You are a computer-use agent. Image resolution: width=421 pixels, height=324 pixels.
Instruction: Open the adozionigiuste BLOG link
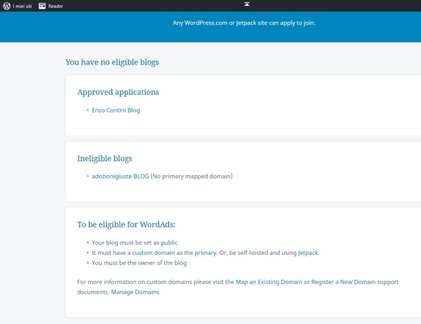120,176
